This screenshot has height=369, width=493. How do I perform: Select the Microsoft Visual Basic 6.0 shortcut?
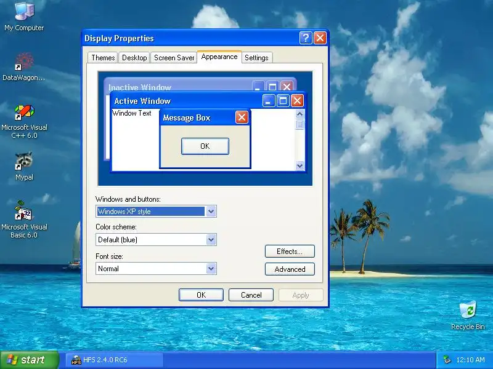[x=24, y=220]
